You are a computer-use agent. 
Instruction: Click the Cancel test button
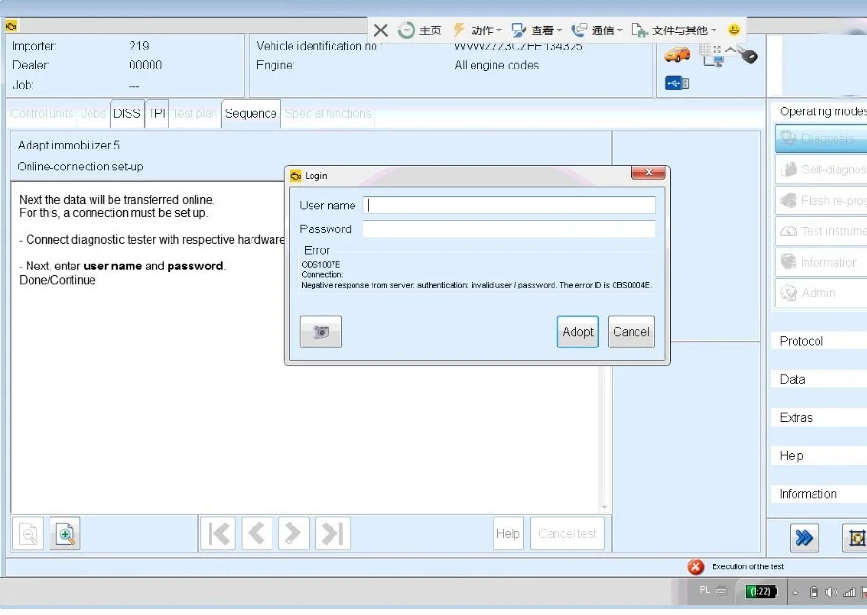click(x=567, y=534)
